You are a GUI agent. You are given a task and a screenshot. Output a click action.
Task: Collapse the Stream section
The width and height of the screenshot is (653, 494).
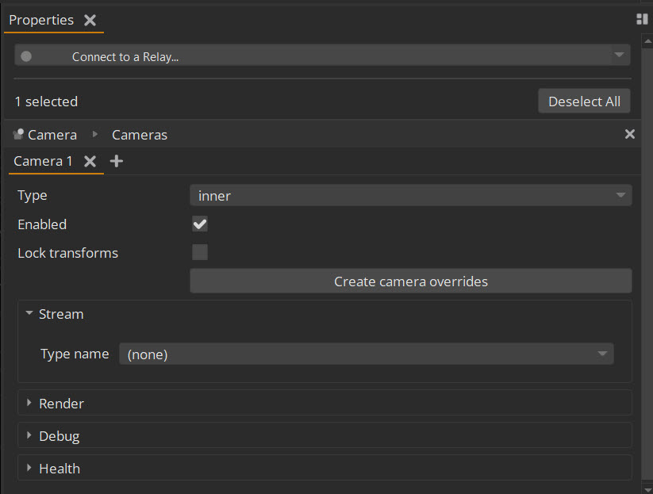pos(29,314)
